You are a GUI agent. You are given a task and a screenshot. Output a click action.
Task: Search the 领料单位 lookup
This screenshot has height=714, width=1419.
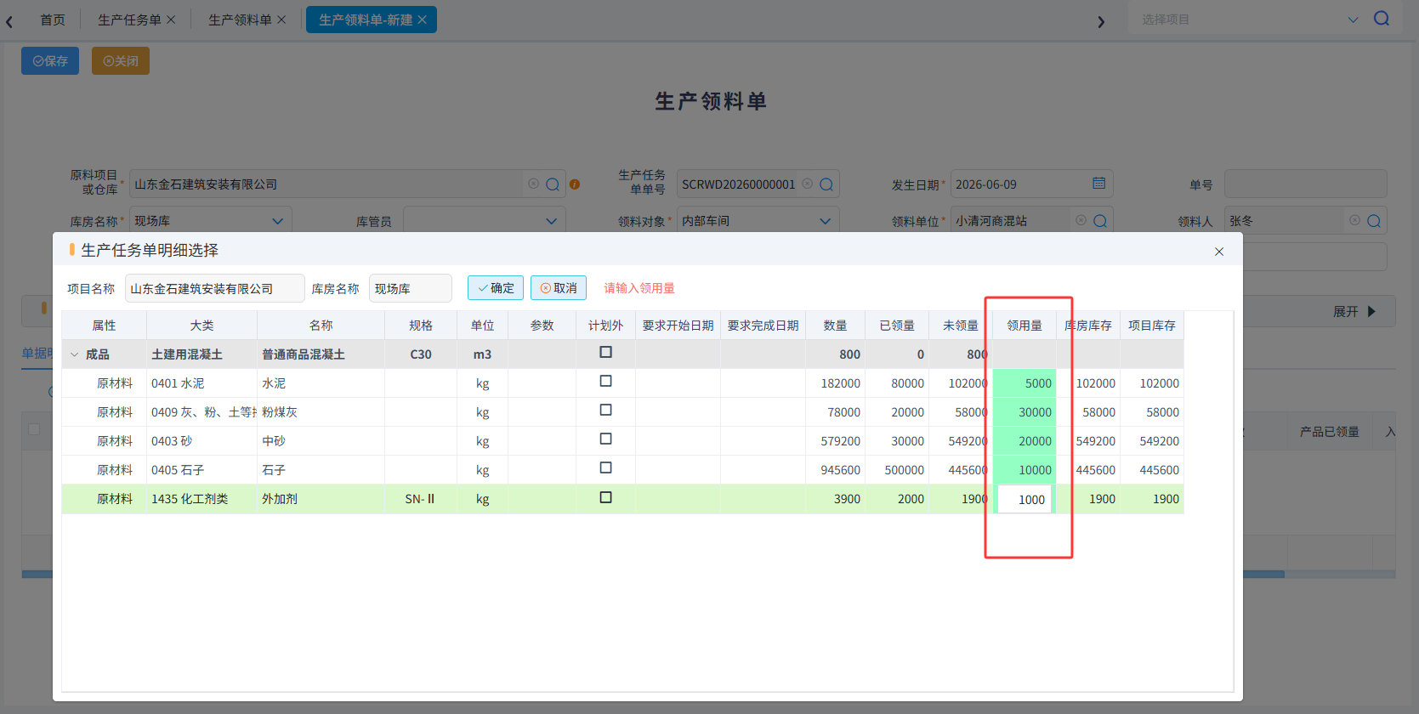pyautogui.click(x=1100, y=221)
